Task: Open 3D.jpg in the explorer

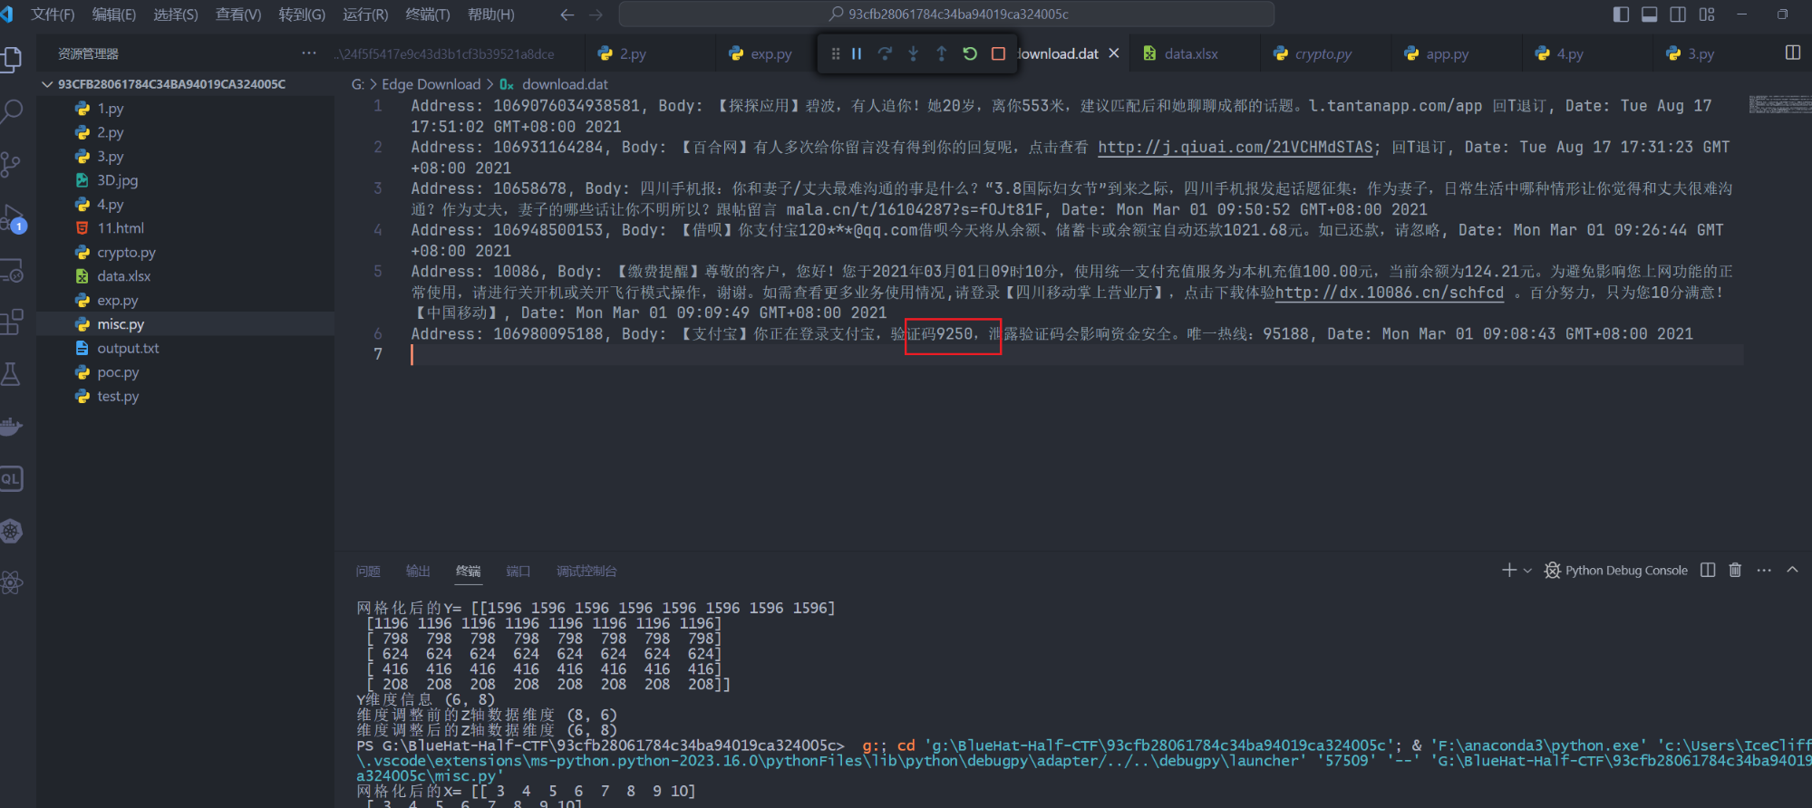Action: (186, 180)
